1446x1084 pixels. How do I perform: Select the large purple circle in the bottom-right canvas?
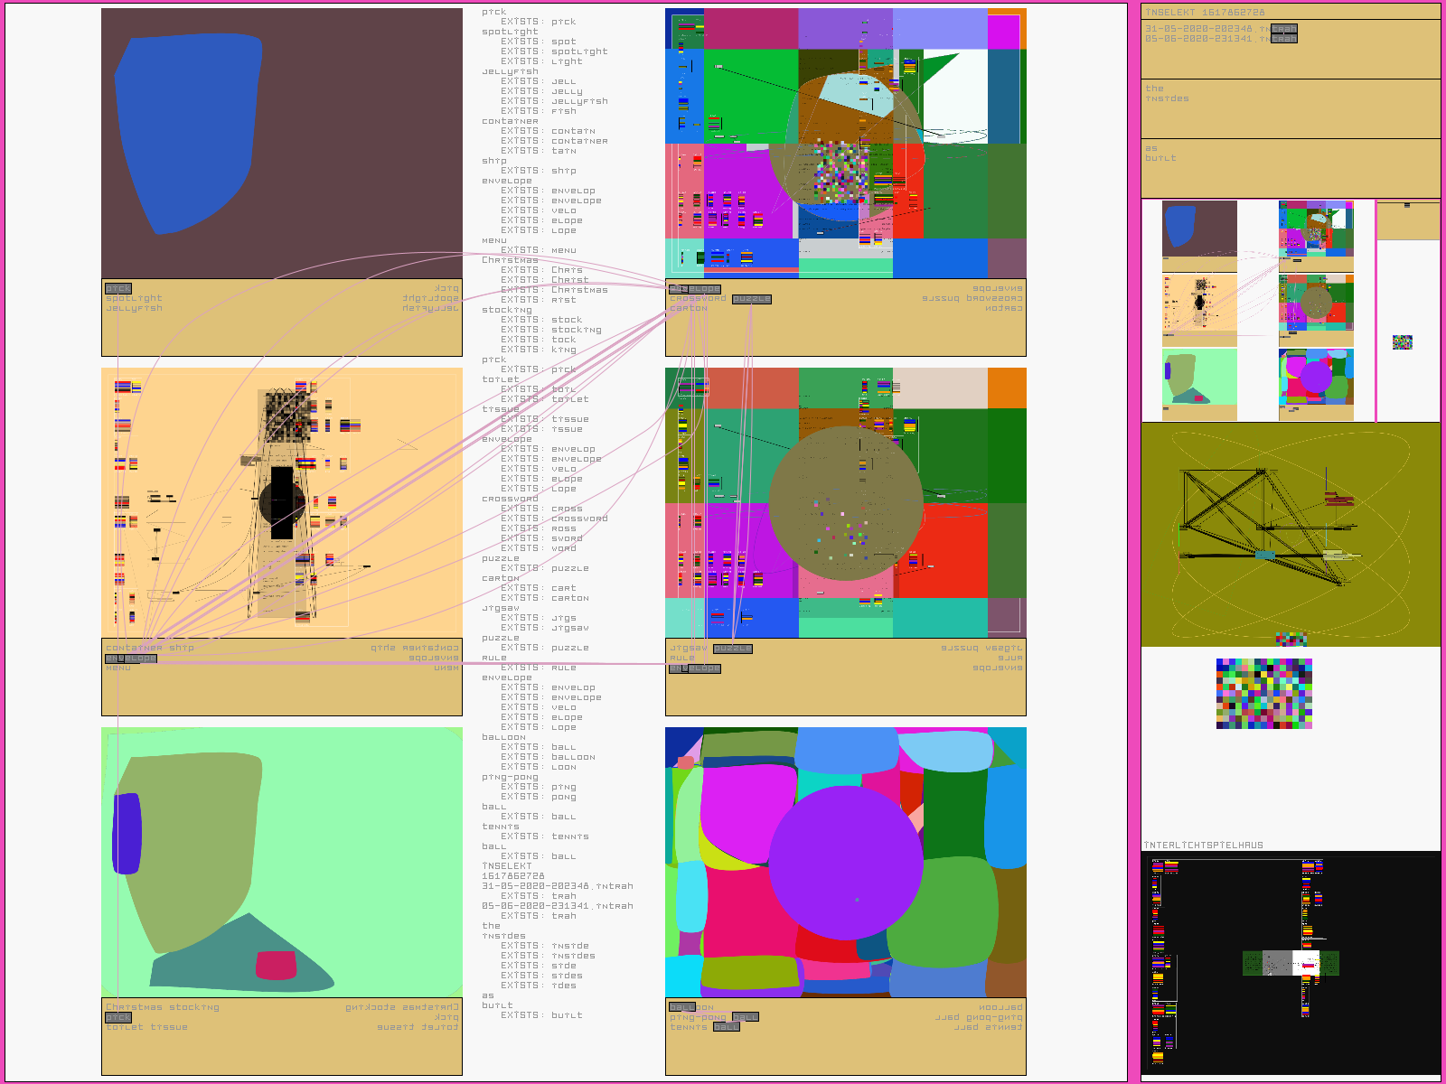[x=845, y=863]
